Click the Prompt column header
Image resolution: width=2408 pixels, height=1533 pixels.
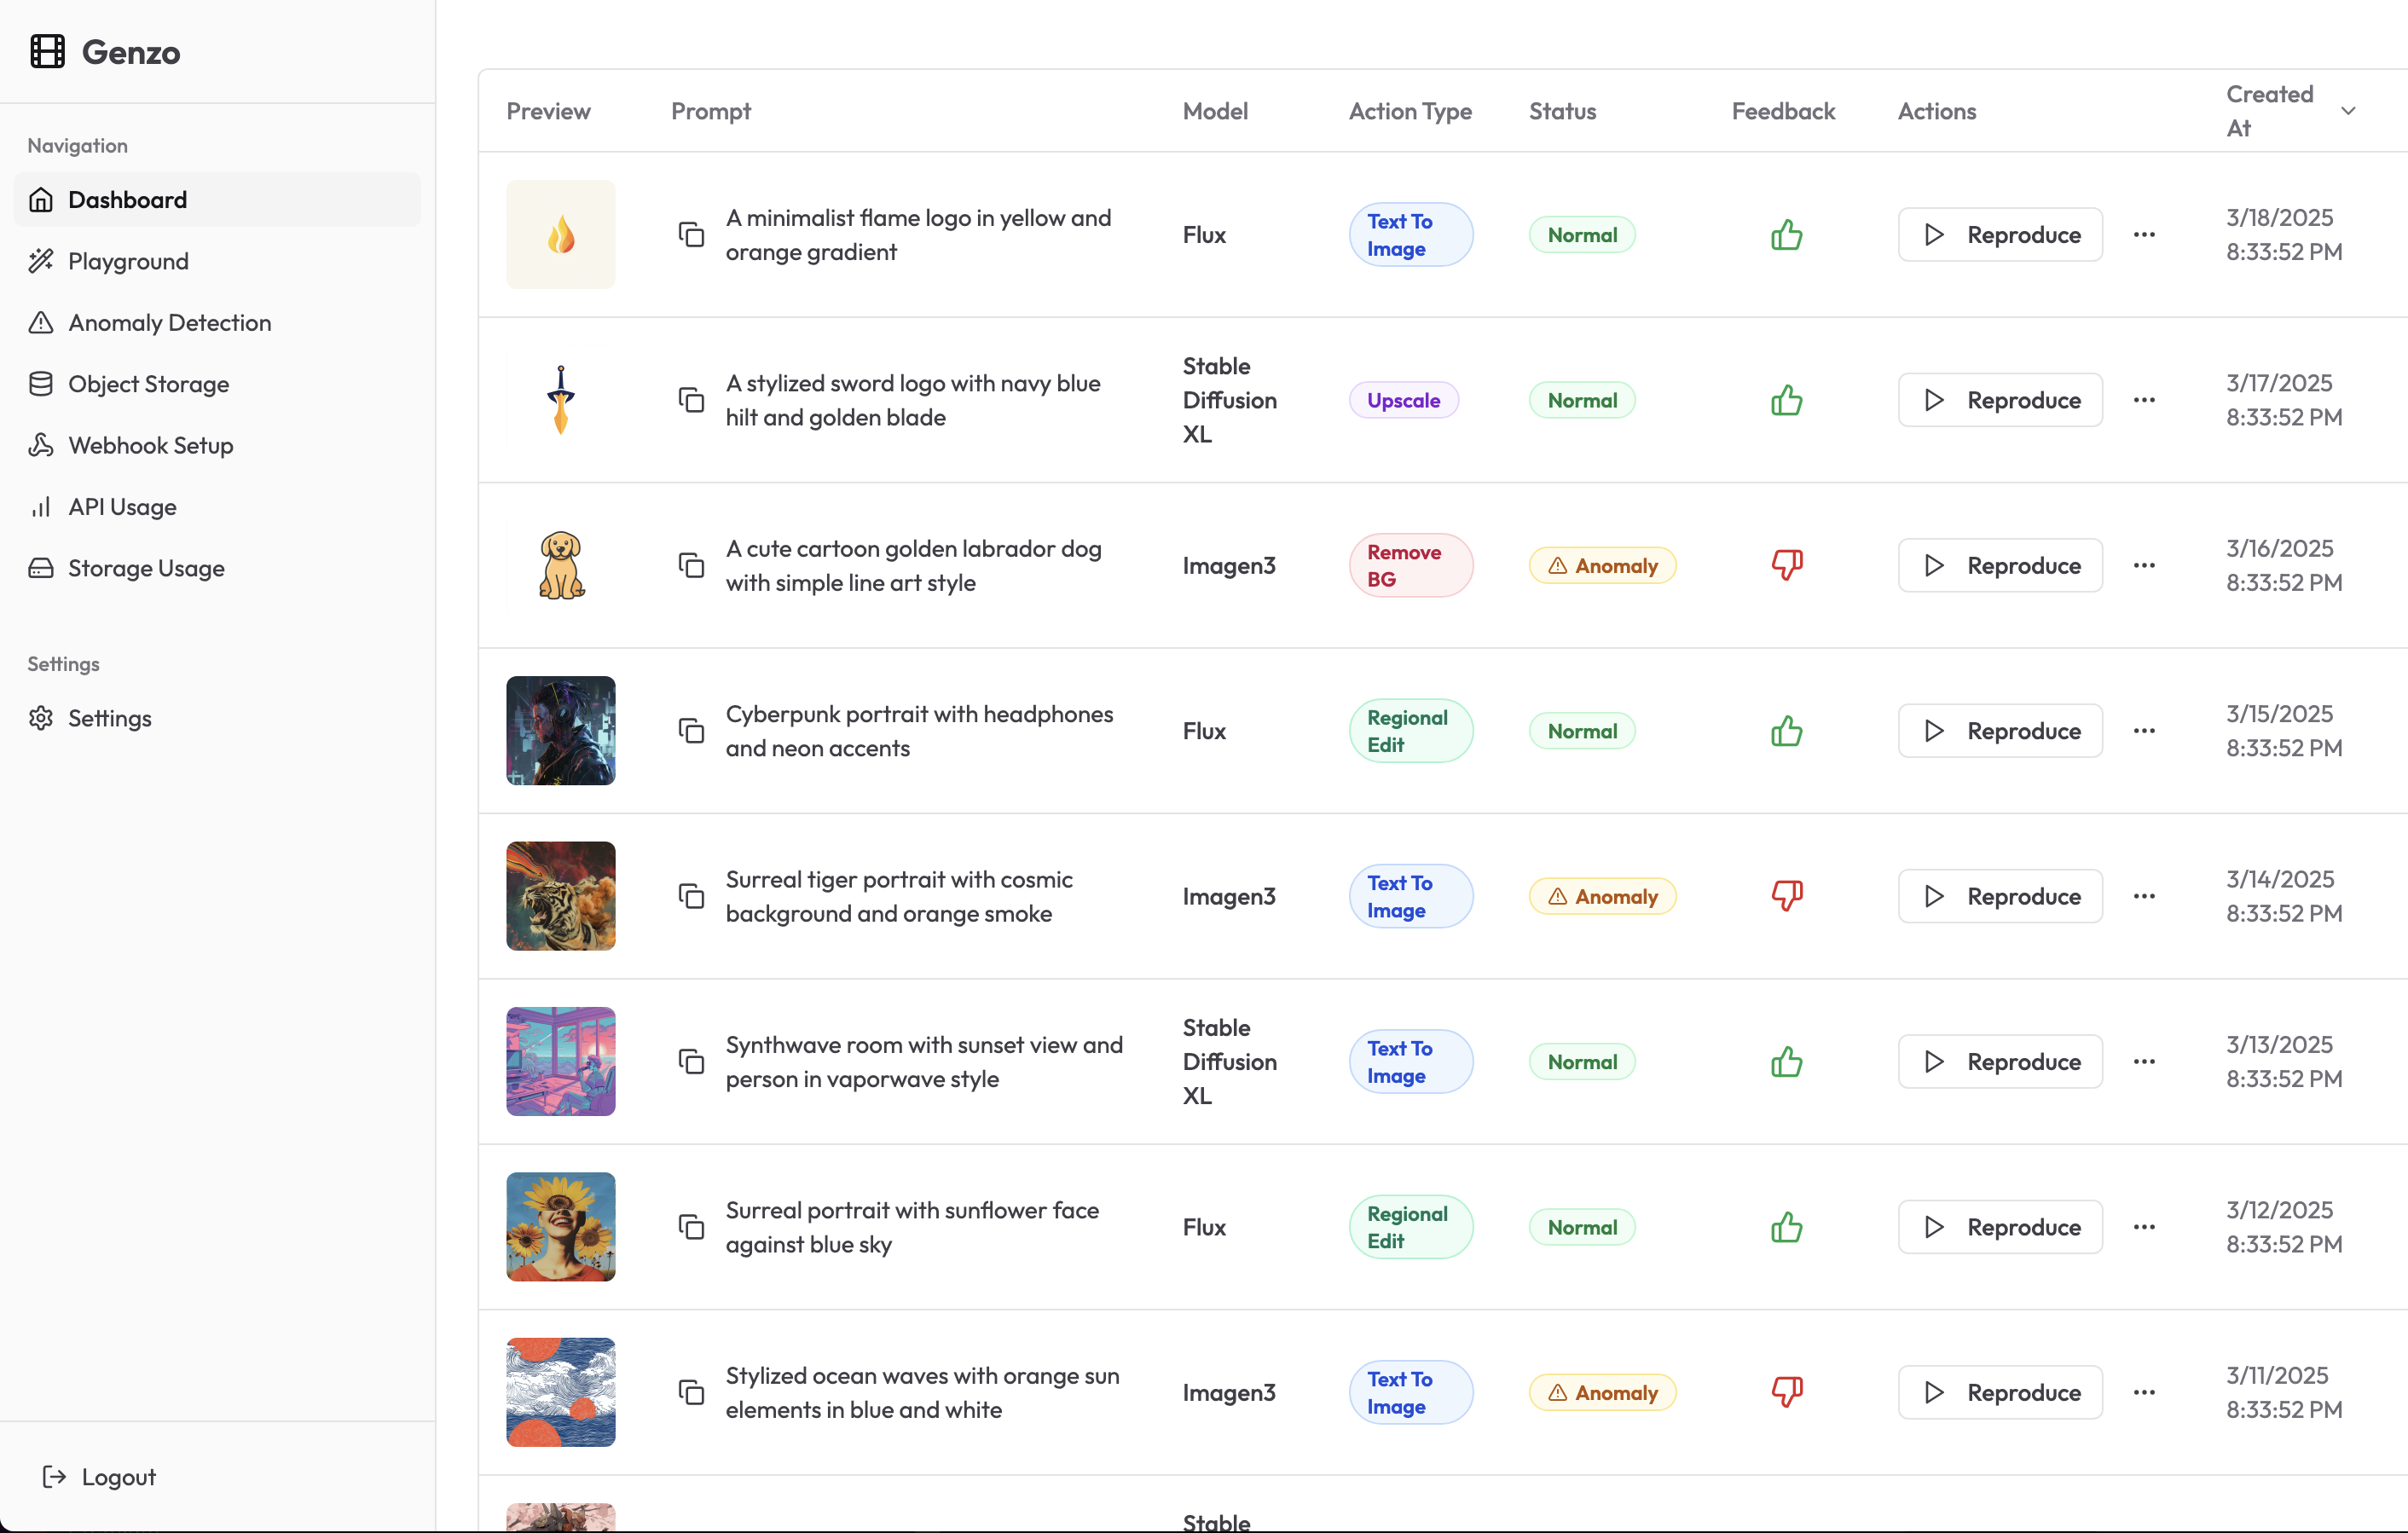(x=711, y=111)
